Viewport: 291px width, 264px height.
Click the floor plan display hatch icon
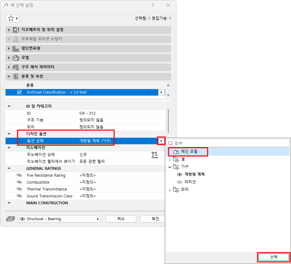tap(16, 49)
